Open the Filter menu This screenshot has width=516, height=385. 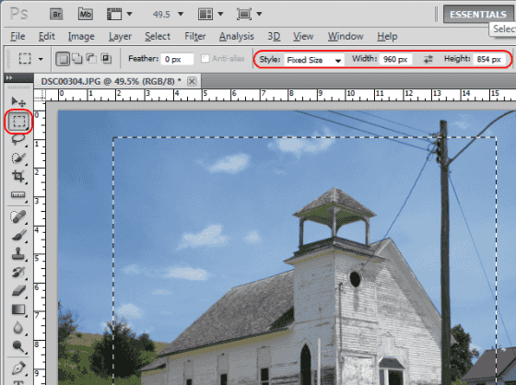(x=195, y=36)
